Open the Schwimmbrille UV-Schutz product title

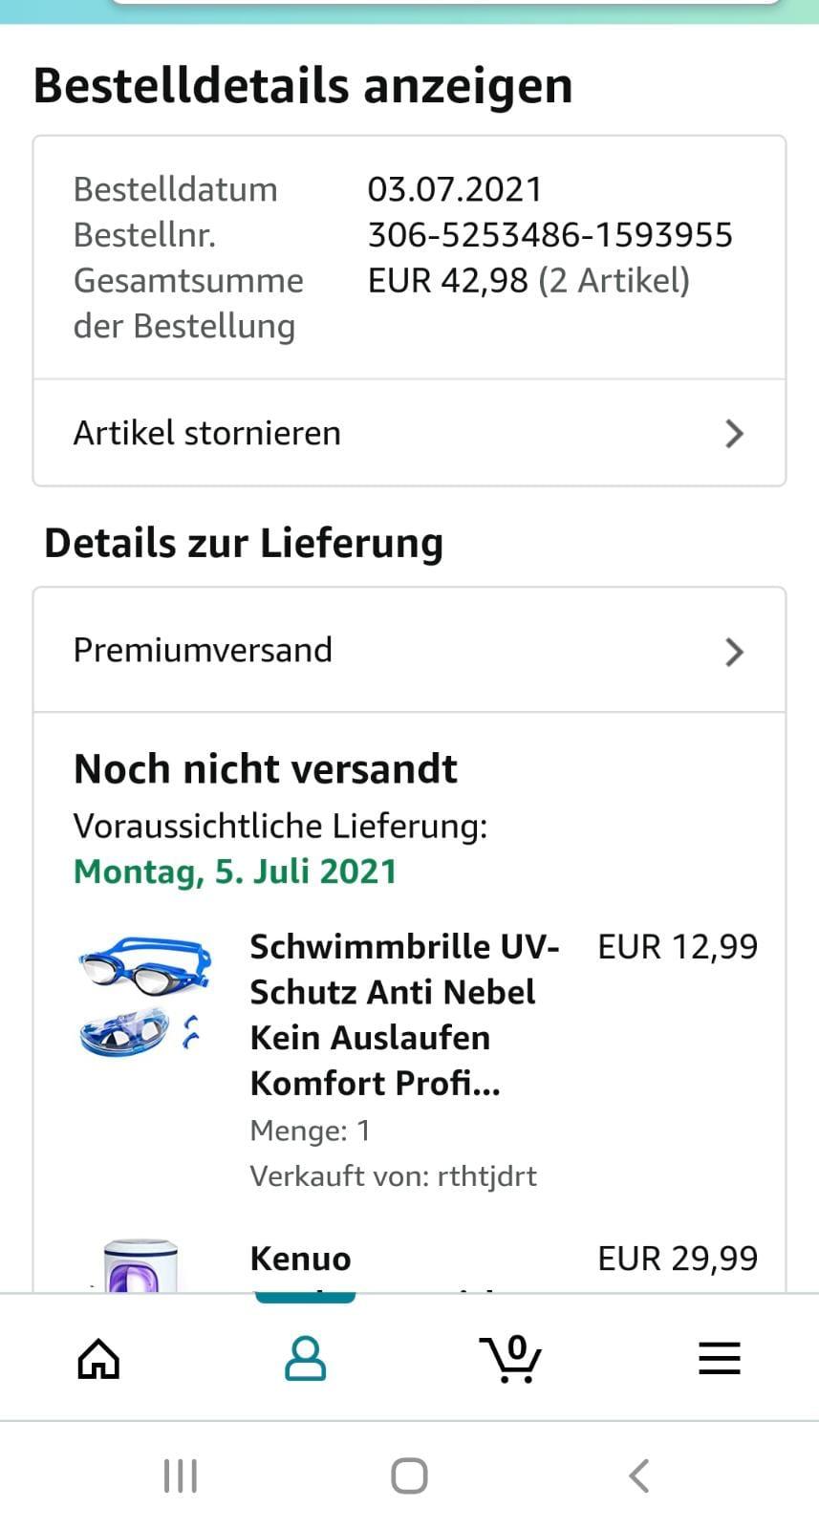pos(403,1014)
